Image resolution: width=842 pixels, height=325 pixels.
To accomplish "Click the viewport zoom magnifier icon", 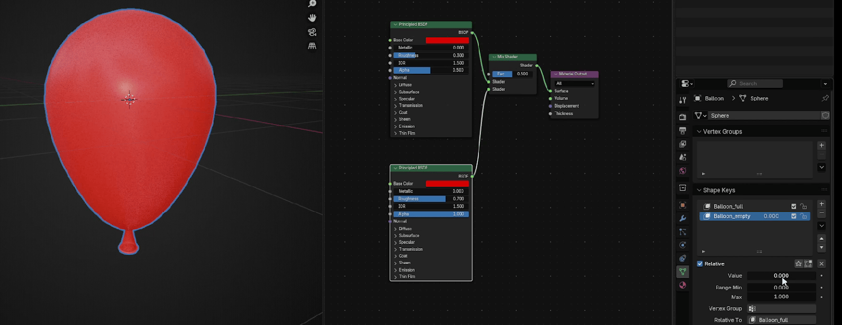I will pyautogui.click(x=312, y=4).
